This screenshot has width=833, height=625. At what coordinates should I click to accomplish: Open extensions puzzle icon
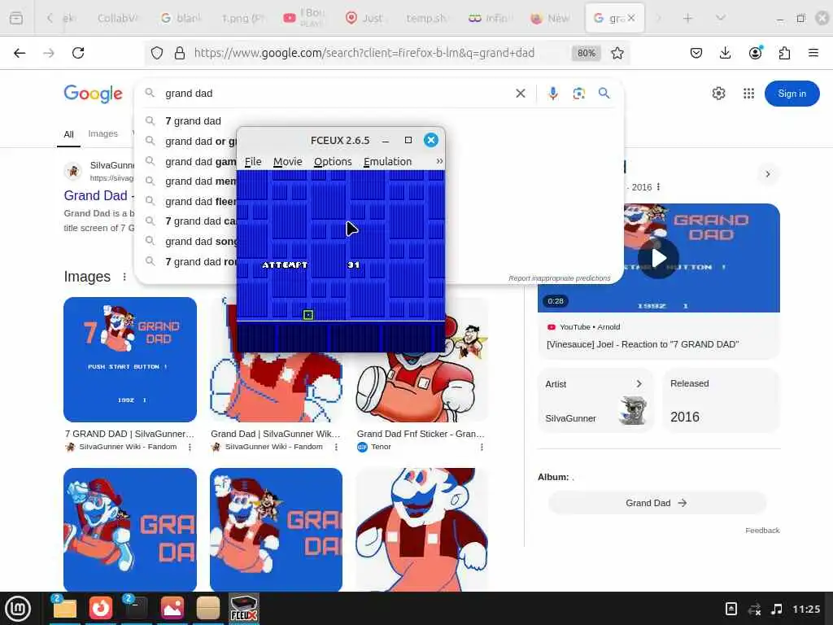[x=784, y=53]
